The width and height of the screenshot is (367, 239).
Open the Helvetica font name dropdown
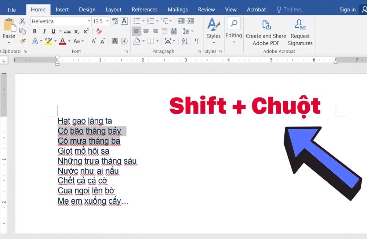coord(89,21)
